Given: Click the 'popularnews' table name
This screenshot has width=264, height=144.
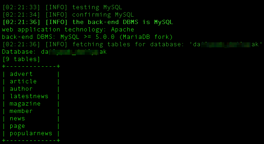Looking at the screenshot, I should pos(31,133).
